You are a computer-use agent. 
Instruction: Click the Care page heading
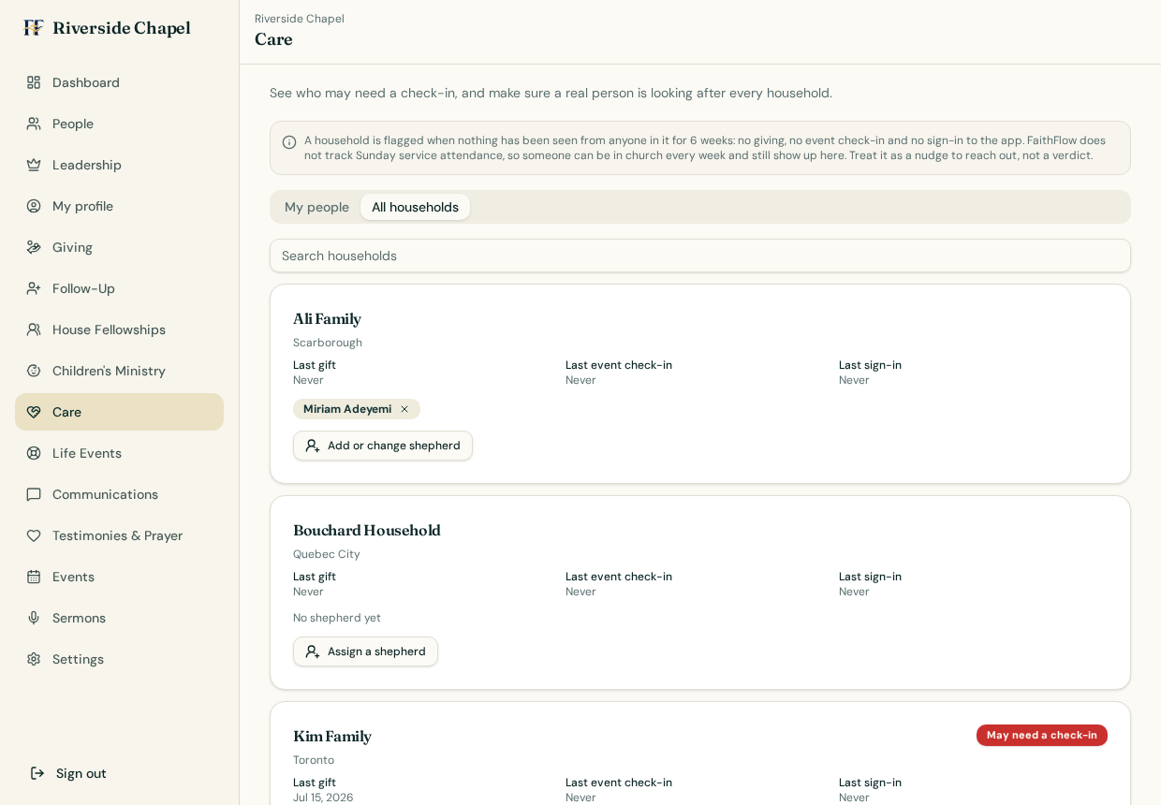(273, 39)
